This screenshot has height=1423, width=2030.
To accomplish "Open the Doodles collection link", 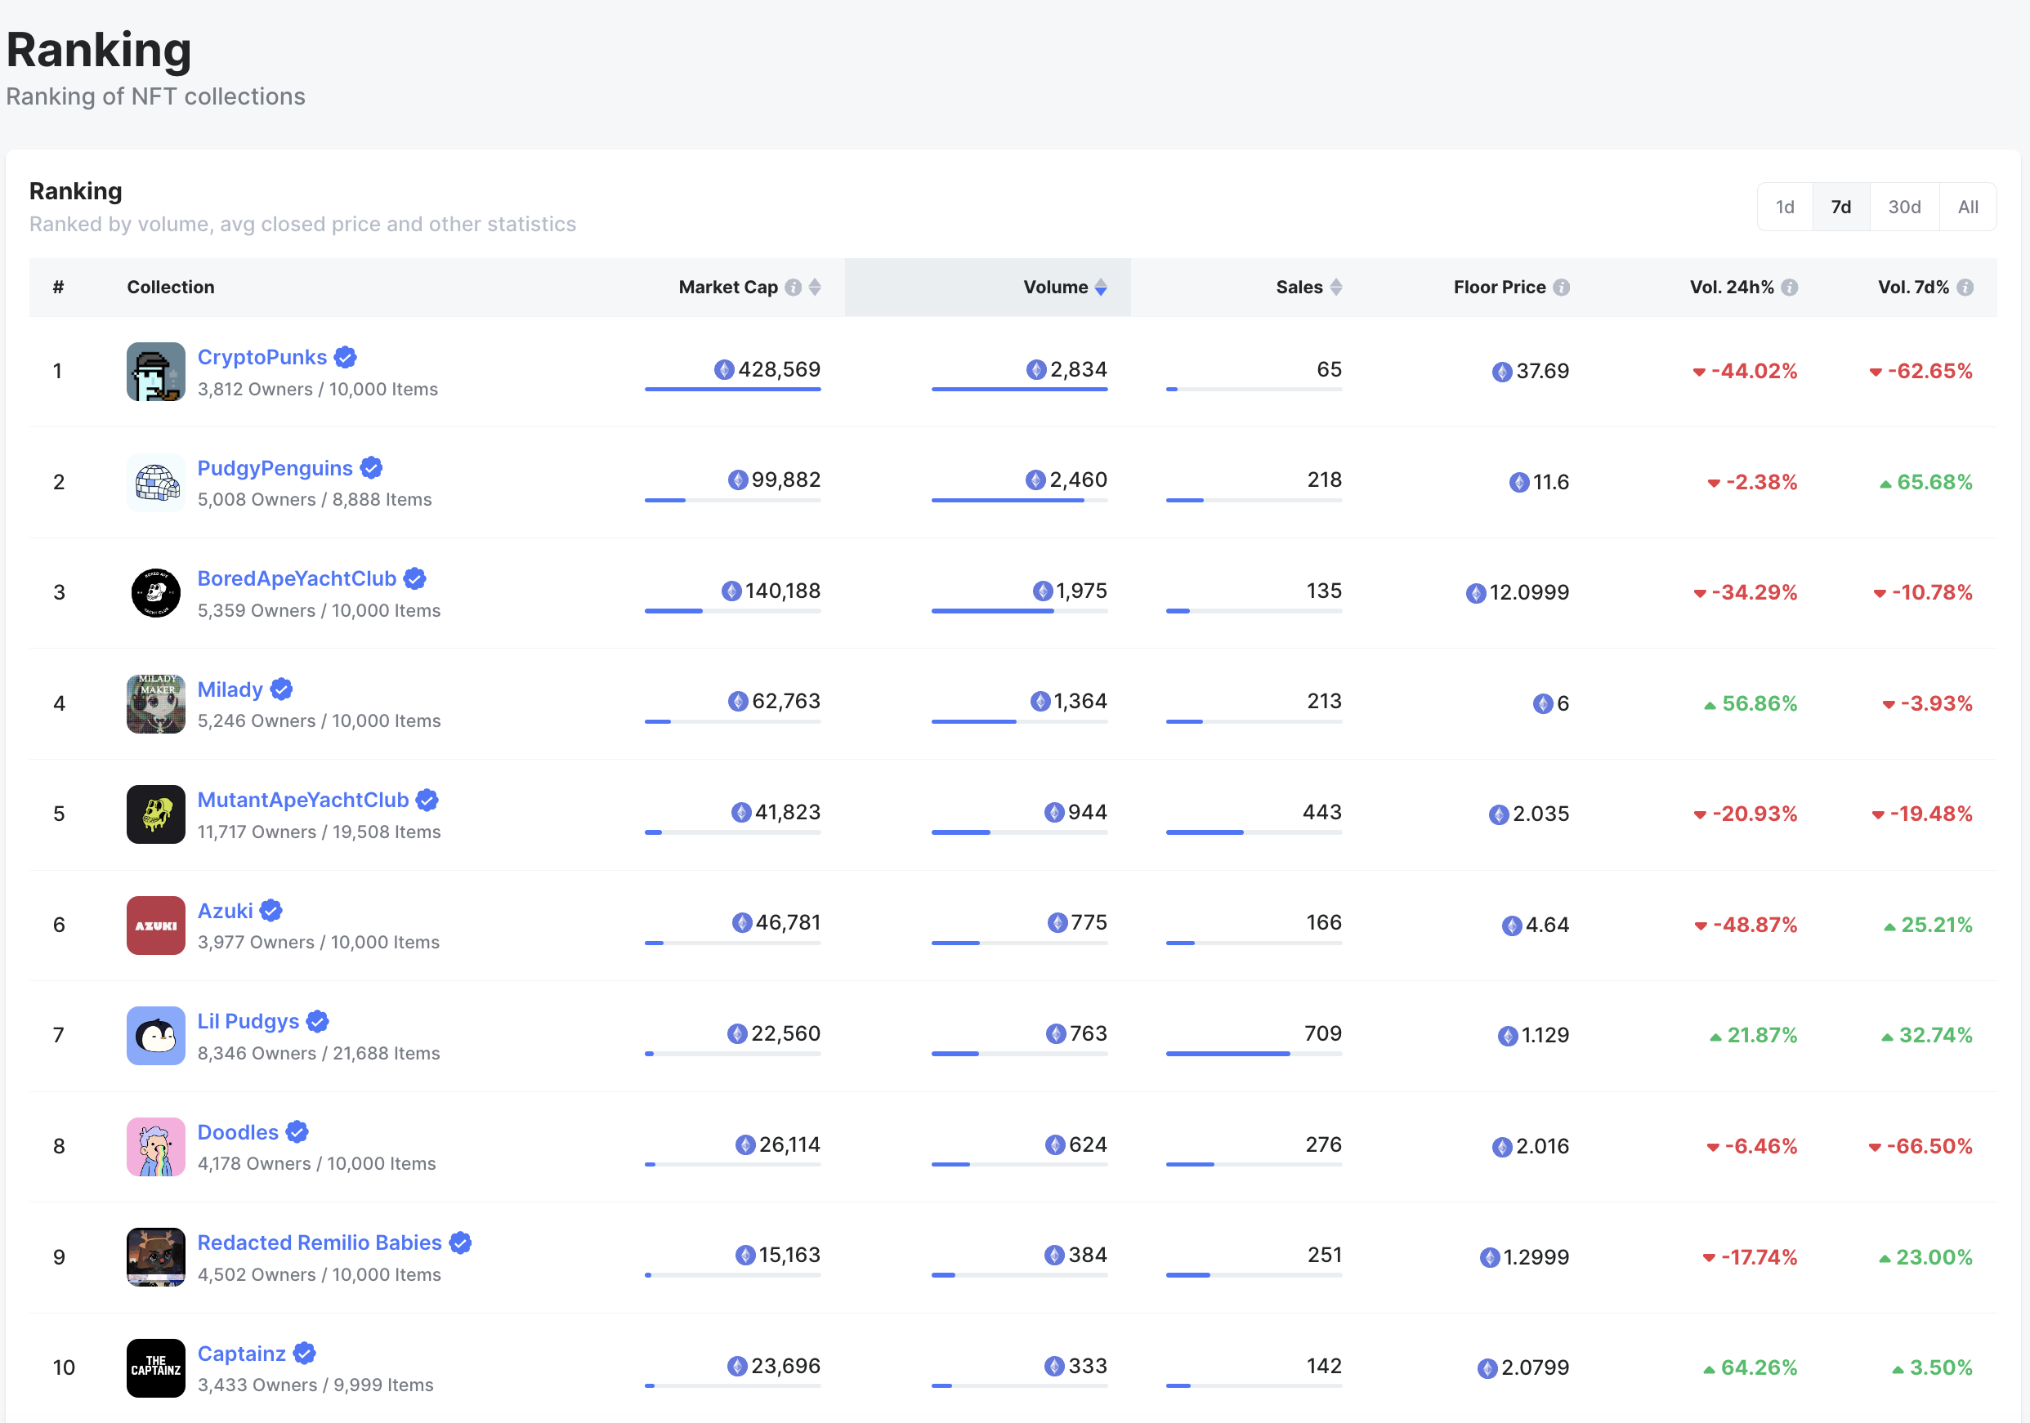I will (238, 1132).
